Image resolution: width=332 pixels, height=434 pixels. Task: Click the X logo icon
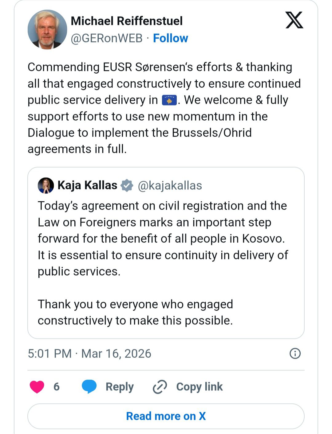click(x=294, y=20)
